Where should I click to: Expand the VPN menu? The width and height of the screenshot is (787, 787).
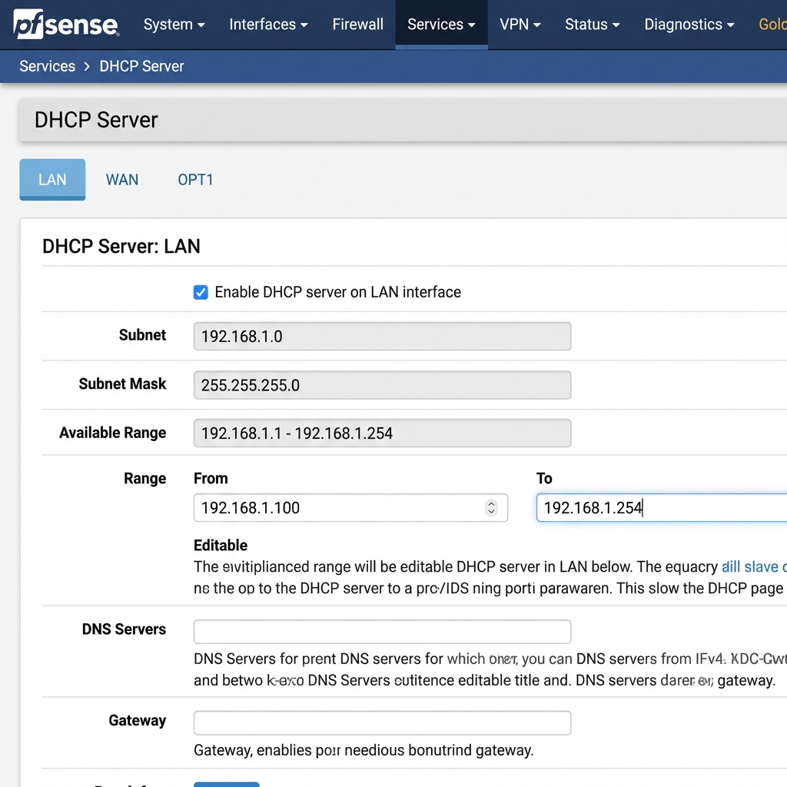[520, 25]
